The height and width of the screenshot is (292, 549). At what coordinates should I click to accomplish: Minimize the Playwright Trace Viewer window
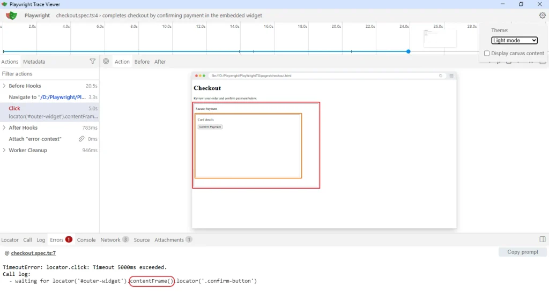(x=503, y=4)
